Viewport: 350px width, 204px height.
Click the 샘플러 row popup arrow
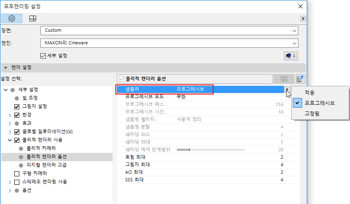(287, 89)
